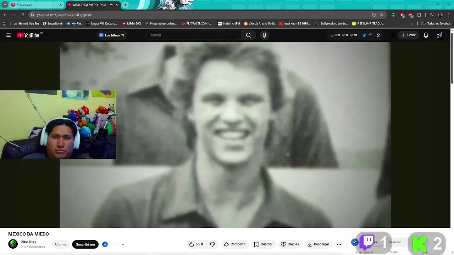454x255 pixels.
Task: Open FIST BUMP (TRADU... bookmark
Action: pyautogui.click(x=368, y=24)
